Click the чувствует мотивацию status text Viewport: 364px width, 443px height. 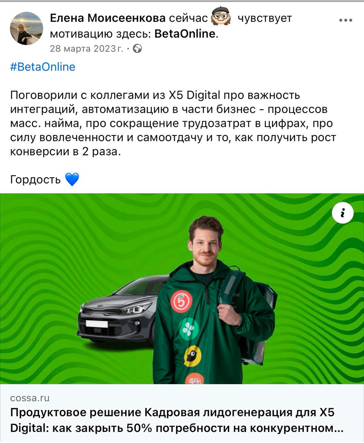tap(171, 26)
